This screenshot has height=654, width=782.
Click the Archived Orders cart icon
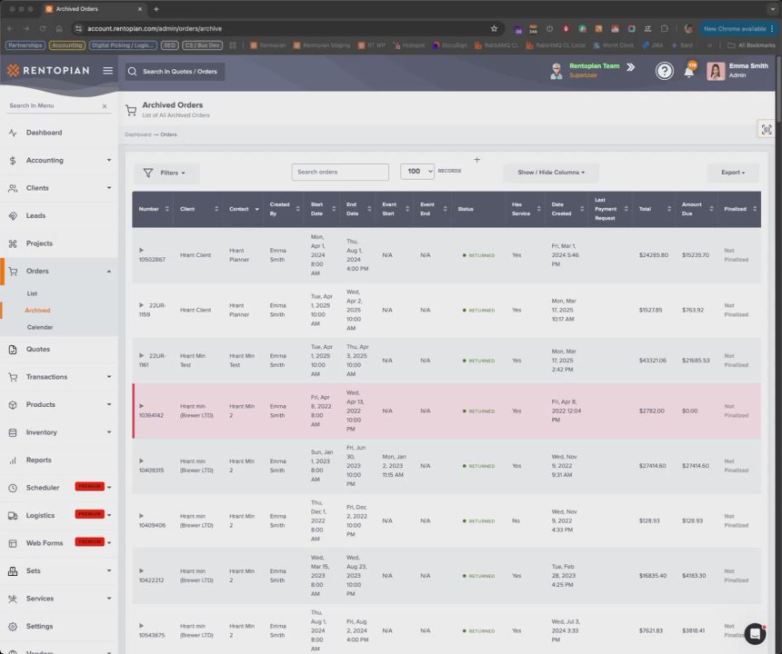click(131, 110)
